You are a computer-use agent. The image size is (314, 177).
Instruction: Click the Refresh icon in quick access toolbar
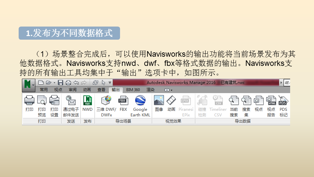point(96,83)
